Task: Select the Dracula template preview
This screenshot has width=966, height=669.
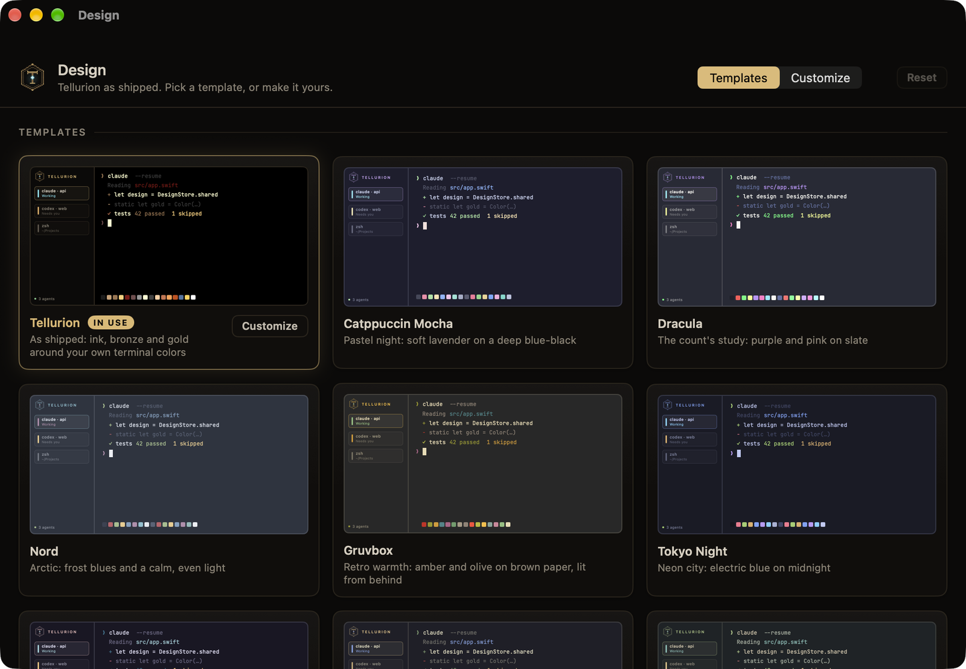Action: 797,237
